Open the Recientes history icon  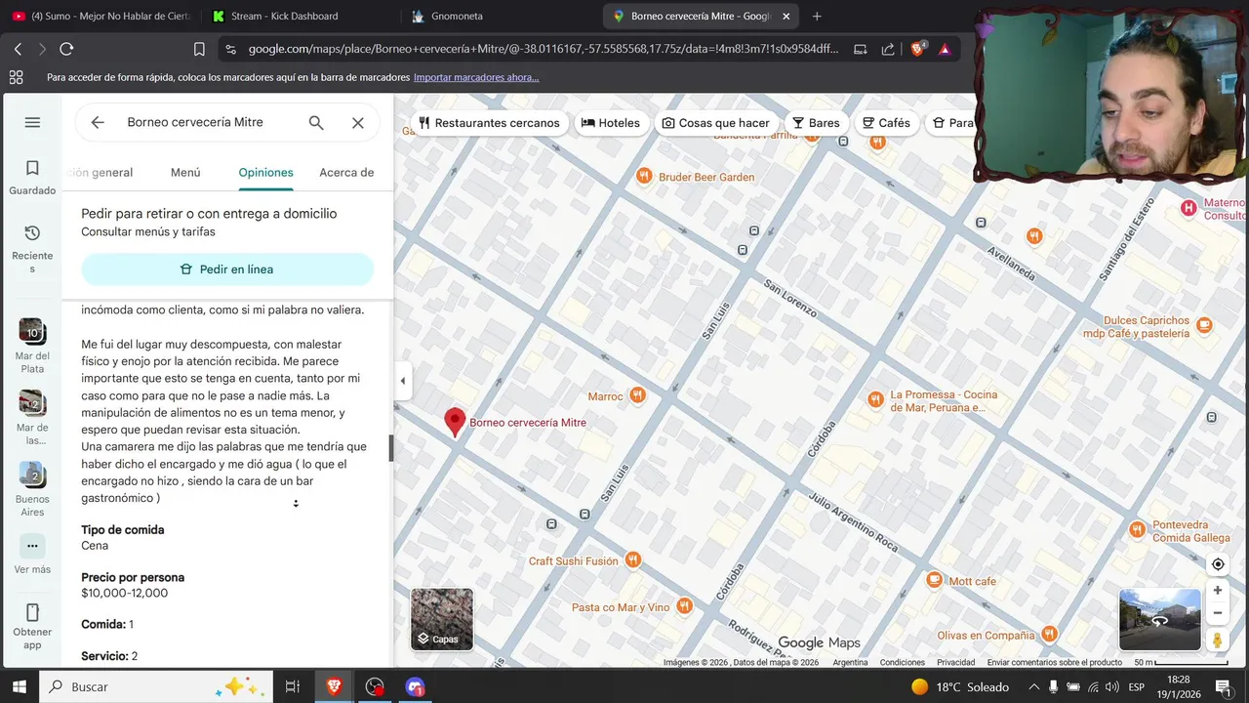[x=32, y=233]
